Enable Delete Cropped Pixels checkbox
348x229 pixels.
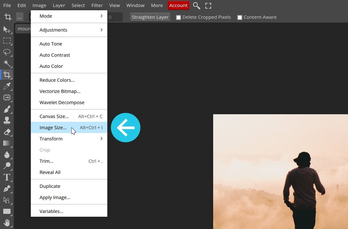tap(178, 17)
